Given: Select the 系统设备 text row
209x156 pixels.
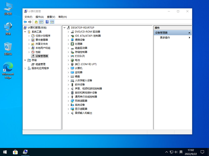Looking at the screenshot, I should pos(80,105).
